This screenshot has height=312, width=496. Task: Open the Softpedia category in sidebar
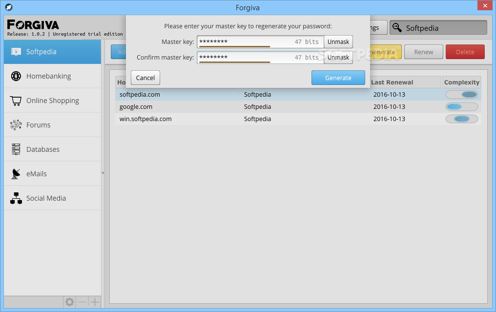tap(53, 52)
